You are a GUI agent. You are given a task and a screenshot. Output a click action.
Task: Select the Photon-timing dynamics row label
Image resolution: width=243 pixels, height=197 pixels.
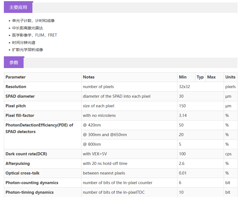coord(29,192)
